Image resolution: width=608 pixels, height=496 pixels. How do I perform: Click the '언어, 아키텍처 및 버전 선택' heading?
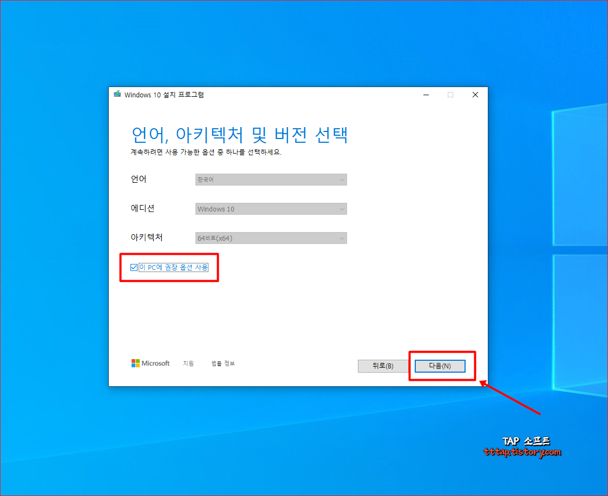point(240,135)
